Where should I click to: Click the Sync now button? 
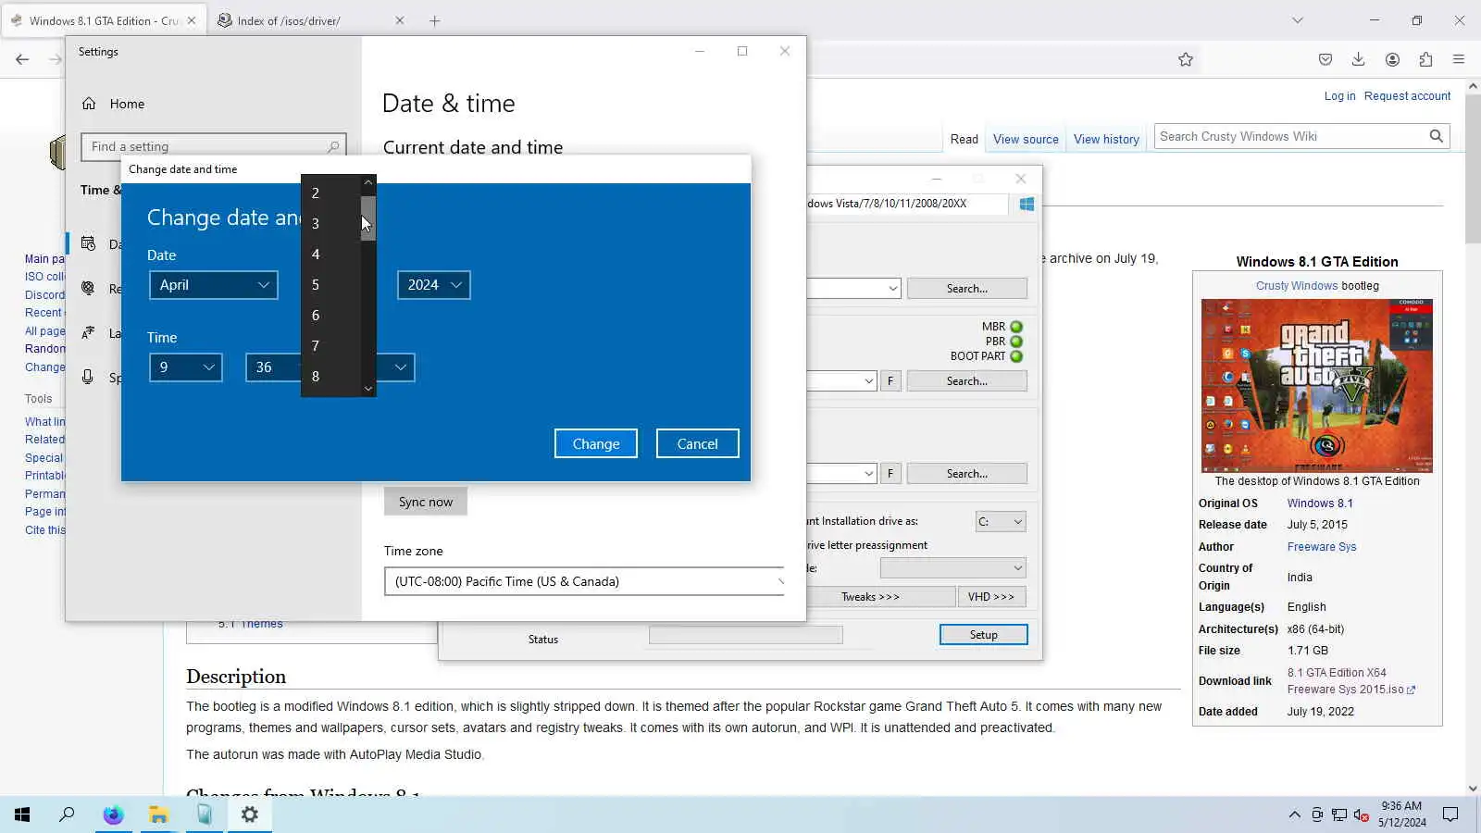(426, 502)
